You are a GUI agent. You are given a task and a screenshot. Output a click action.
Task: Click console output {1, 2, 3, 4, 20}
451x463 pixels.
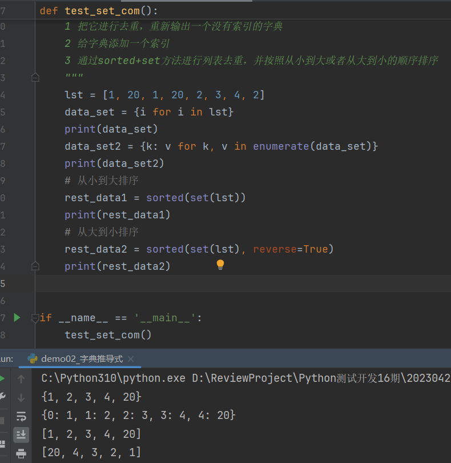click(91, 397)
